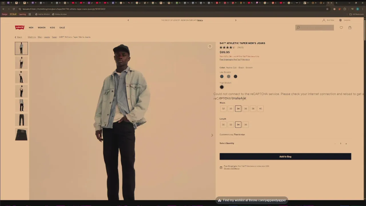
Task: Click the Join Now account link
Action: pos(328,20)
